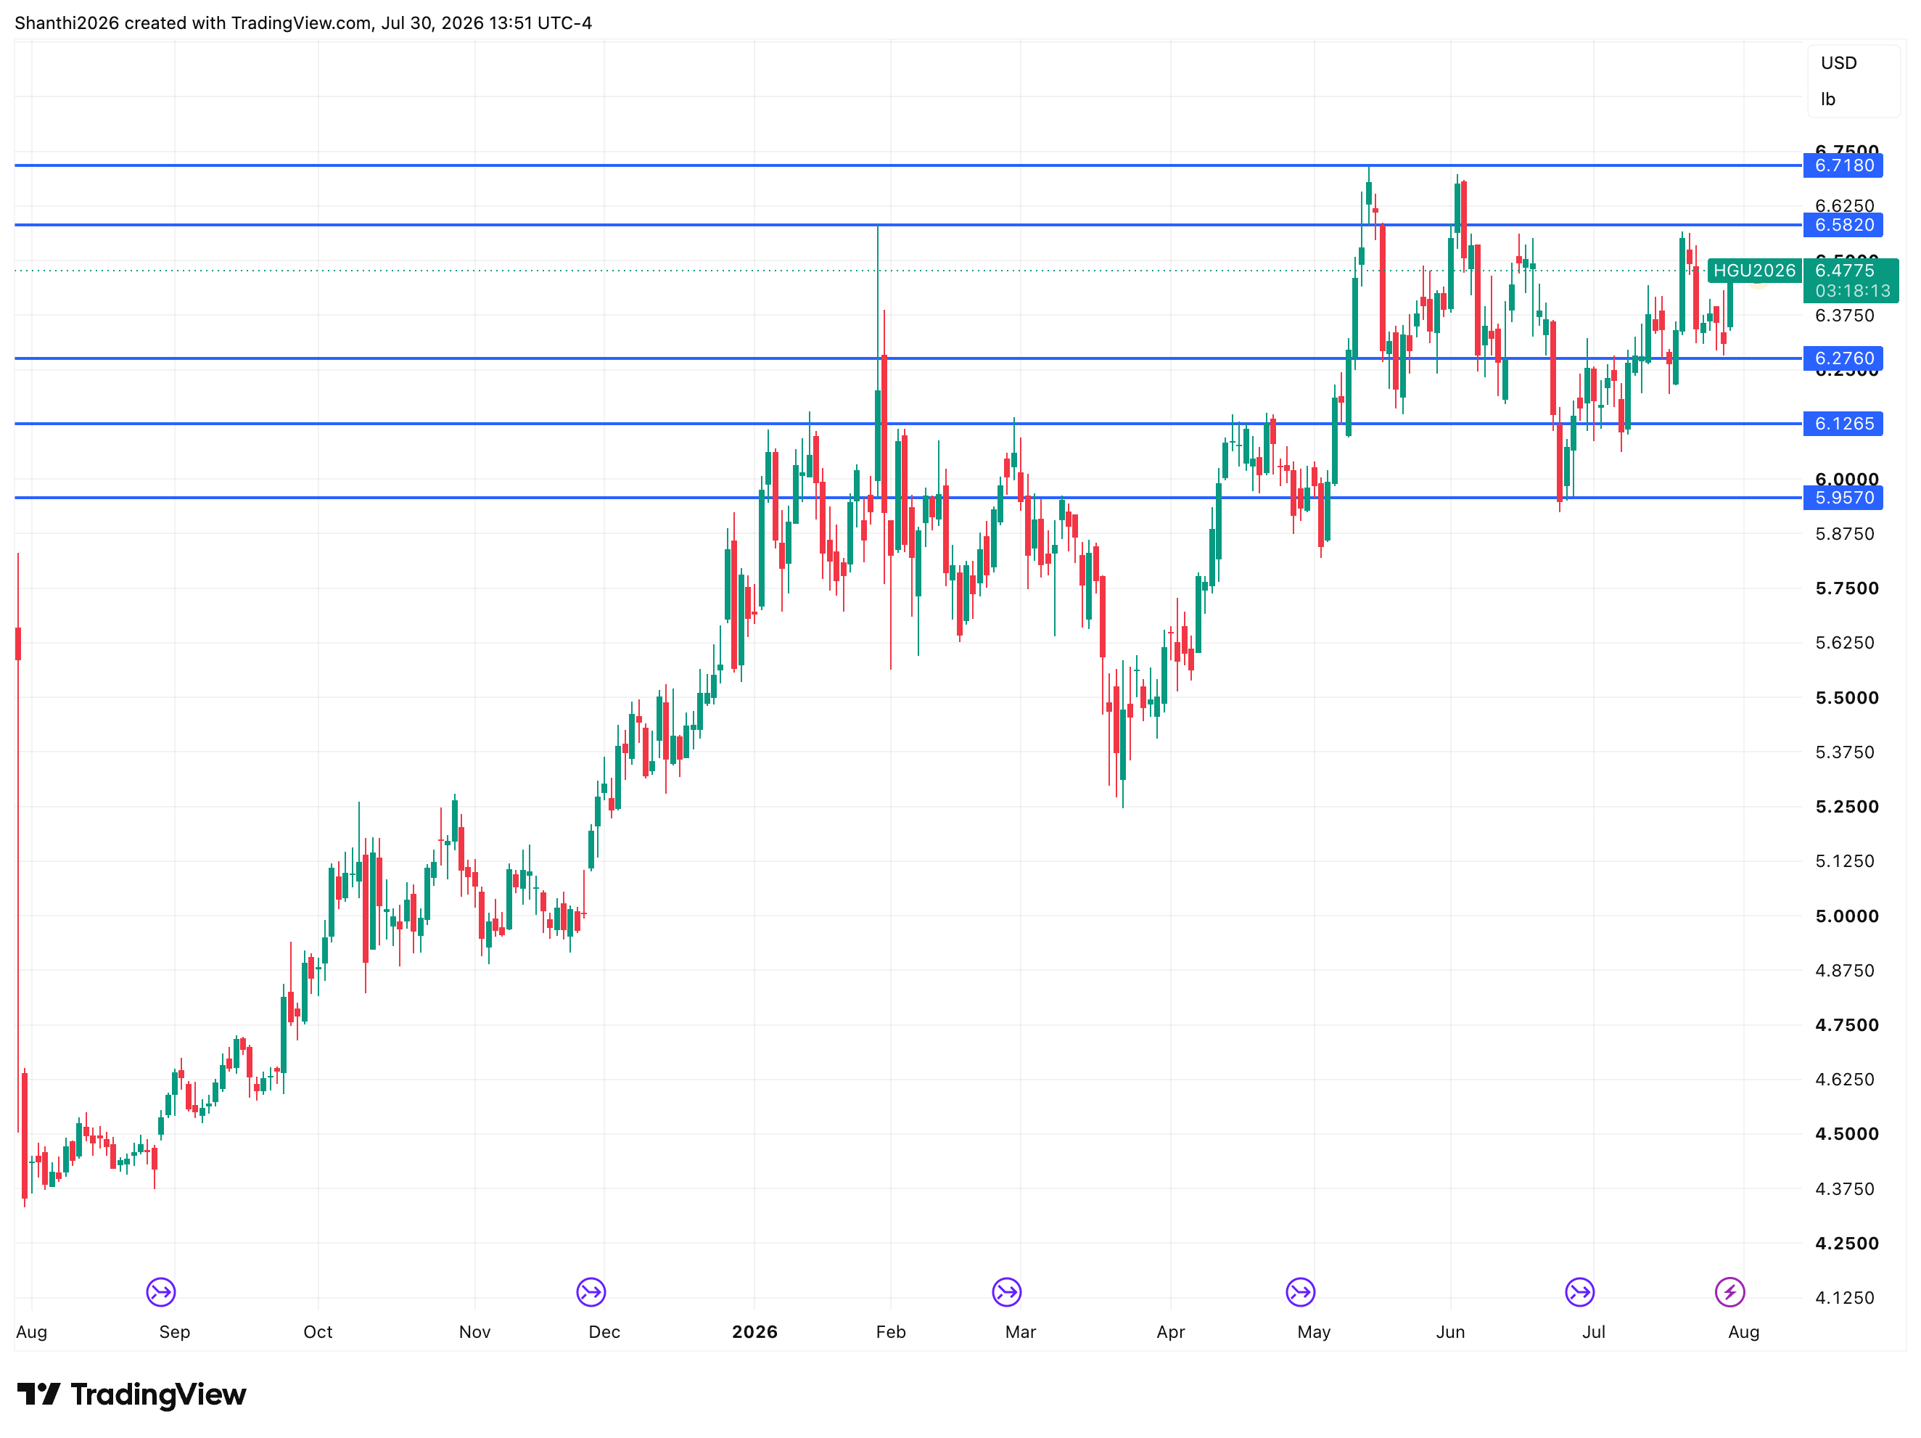Image resolution: width=1921 pixels, height=1438 pixels.
Task: Click the September contract rollover icon
Action: click(160, 1292)
